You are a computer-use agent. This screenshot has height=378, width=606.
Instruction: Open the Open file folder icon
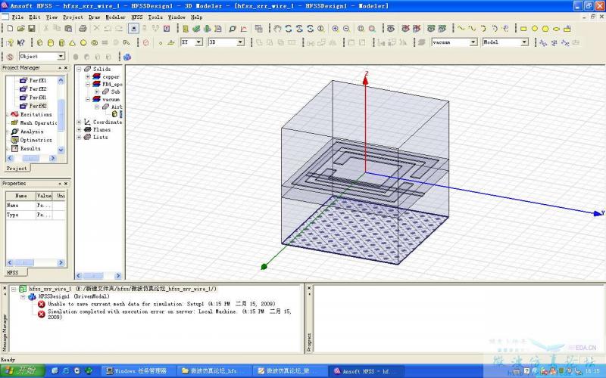[21, 29]
